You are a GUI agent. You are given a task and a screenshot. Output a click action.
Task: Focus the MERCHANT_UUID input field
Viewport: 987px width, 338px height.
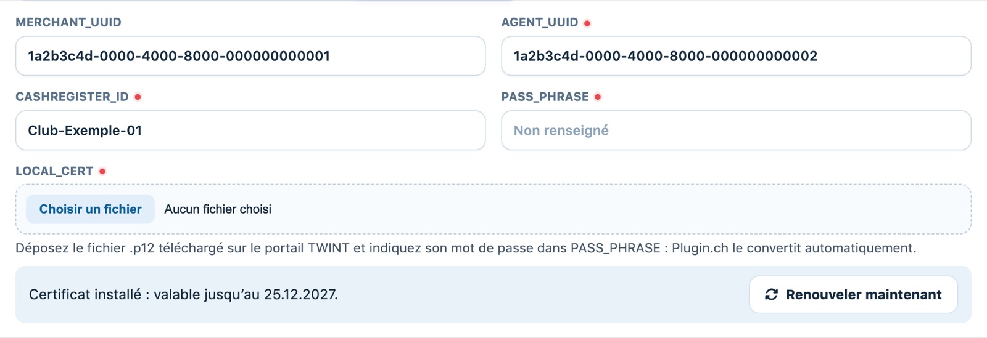pyautogui.click(x=250, y=56)
